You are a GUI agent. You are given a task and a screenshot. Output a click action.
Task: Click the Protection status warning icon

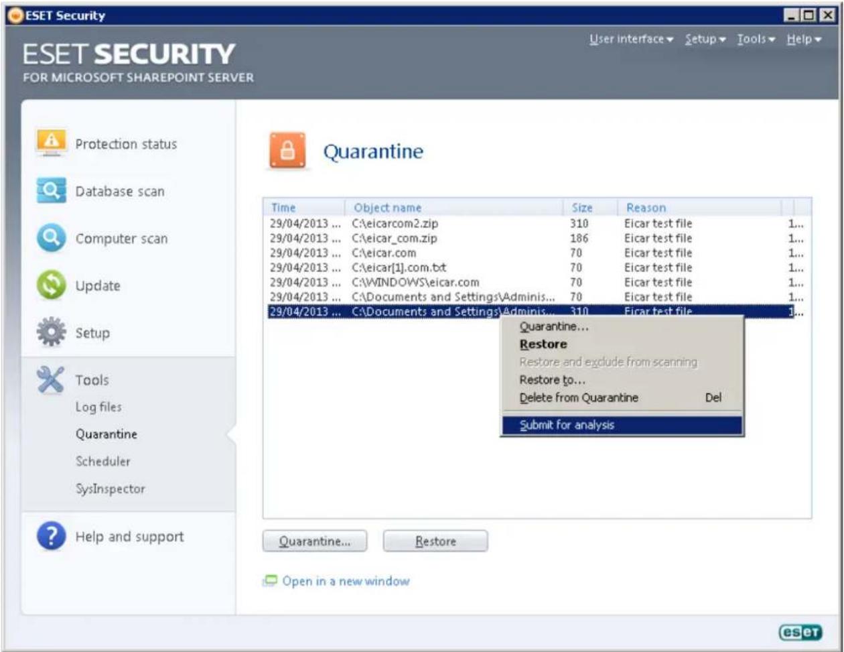tap(50, 143)
